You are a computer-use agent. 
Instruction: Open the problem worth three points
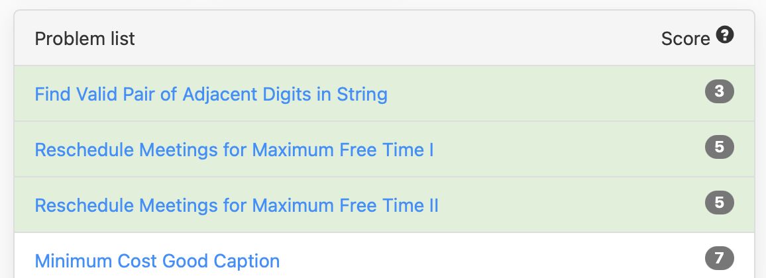coord(211,93)
